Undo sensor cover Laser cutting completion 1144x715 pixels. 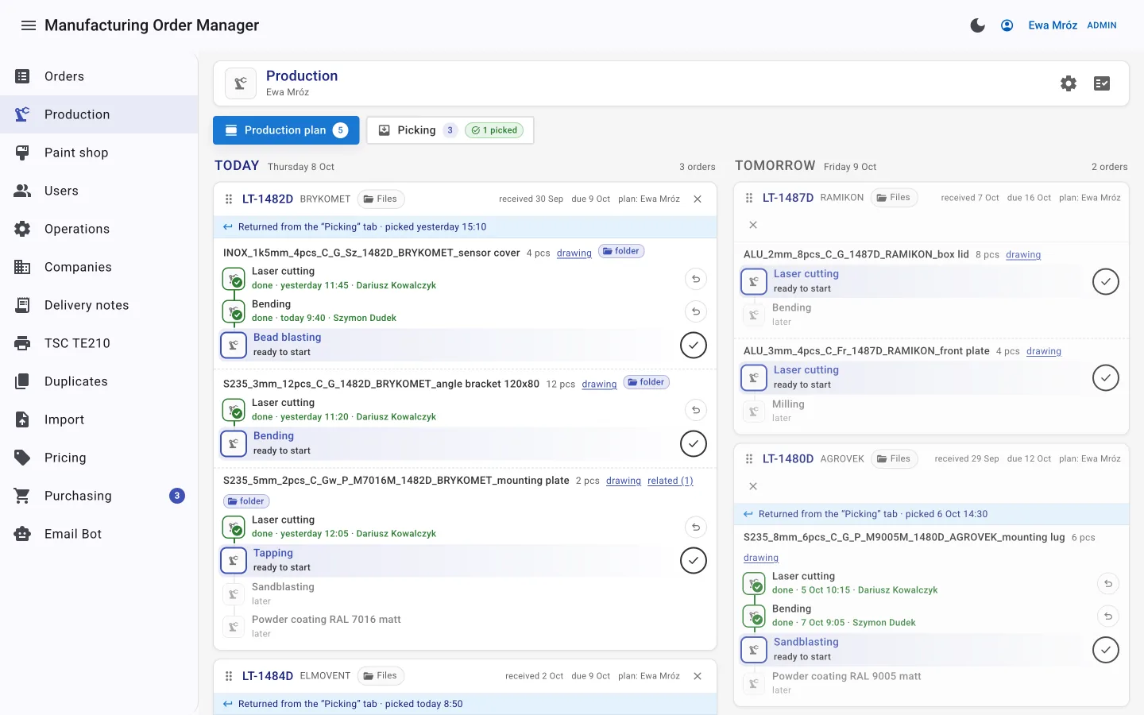click(x=696, y=279)
